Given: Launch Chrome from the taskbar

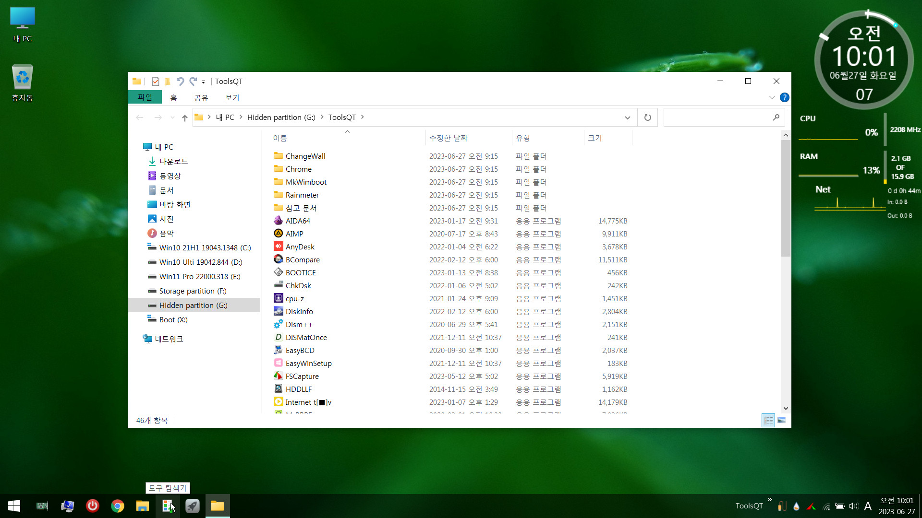Looking at the screenshot, I should 118,506.
